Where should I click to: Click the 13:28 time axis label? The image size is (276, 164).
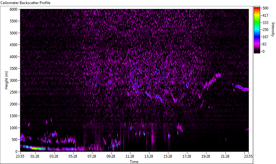(149, 156)
